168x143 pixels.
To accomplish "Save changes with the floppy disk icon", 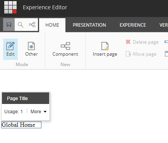I will 9,25.
